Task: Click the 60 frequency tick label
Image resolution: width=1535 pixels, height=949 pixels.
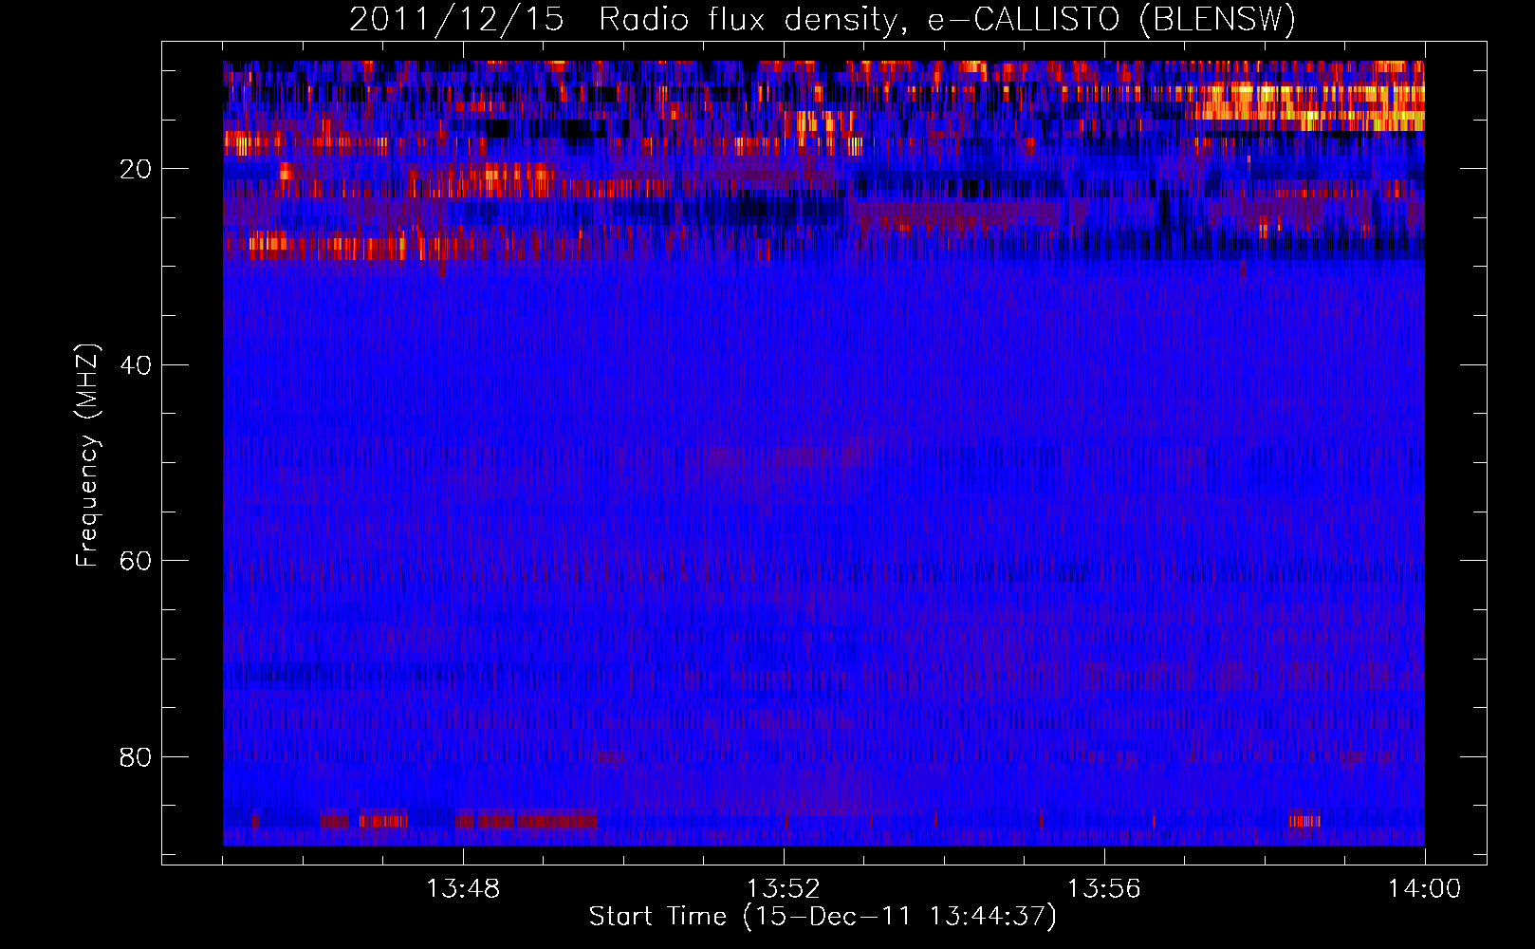Action: coord(135,561)
